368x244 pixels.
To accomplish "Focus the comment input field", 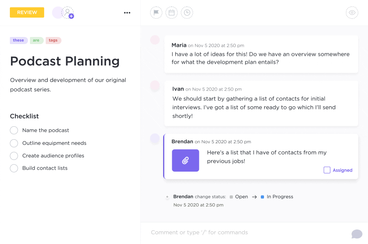I will [236, 232].
